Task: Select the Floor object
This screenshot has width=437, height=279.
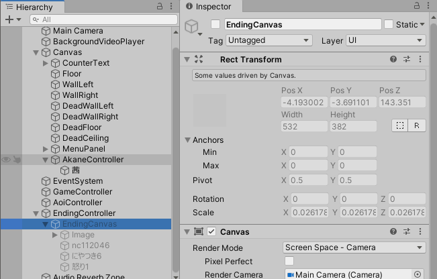Action: [72, 74]
